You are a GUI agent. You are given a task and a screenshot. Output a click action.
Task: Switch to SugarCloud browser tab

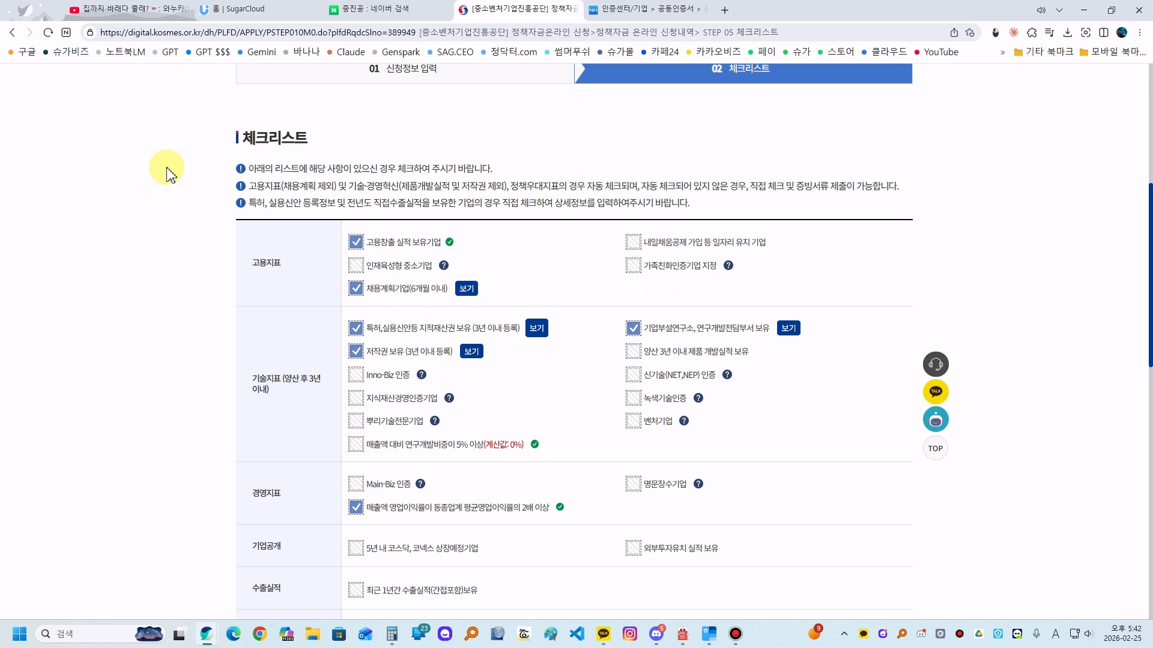tap(240, 9)
